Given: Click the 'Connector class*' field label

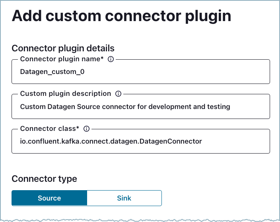Looking at the screenshot, I should tap(48, 129).
